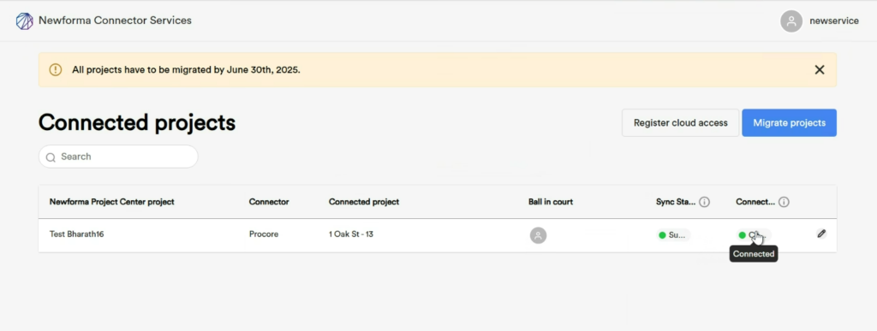Edit the Test Bharath16 row with the pencil
Screen dimensions: 877x331
821,233
